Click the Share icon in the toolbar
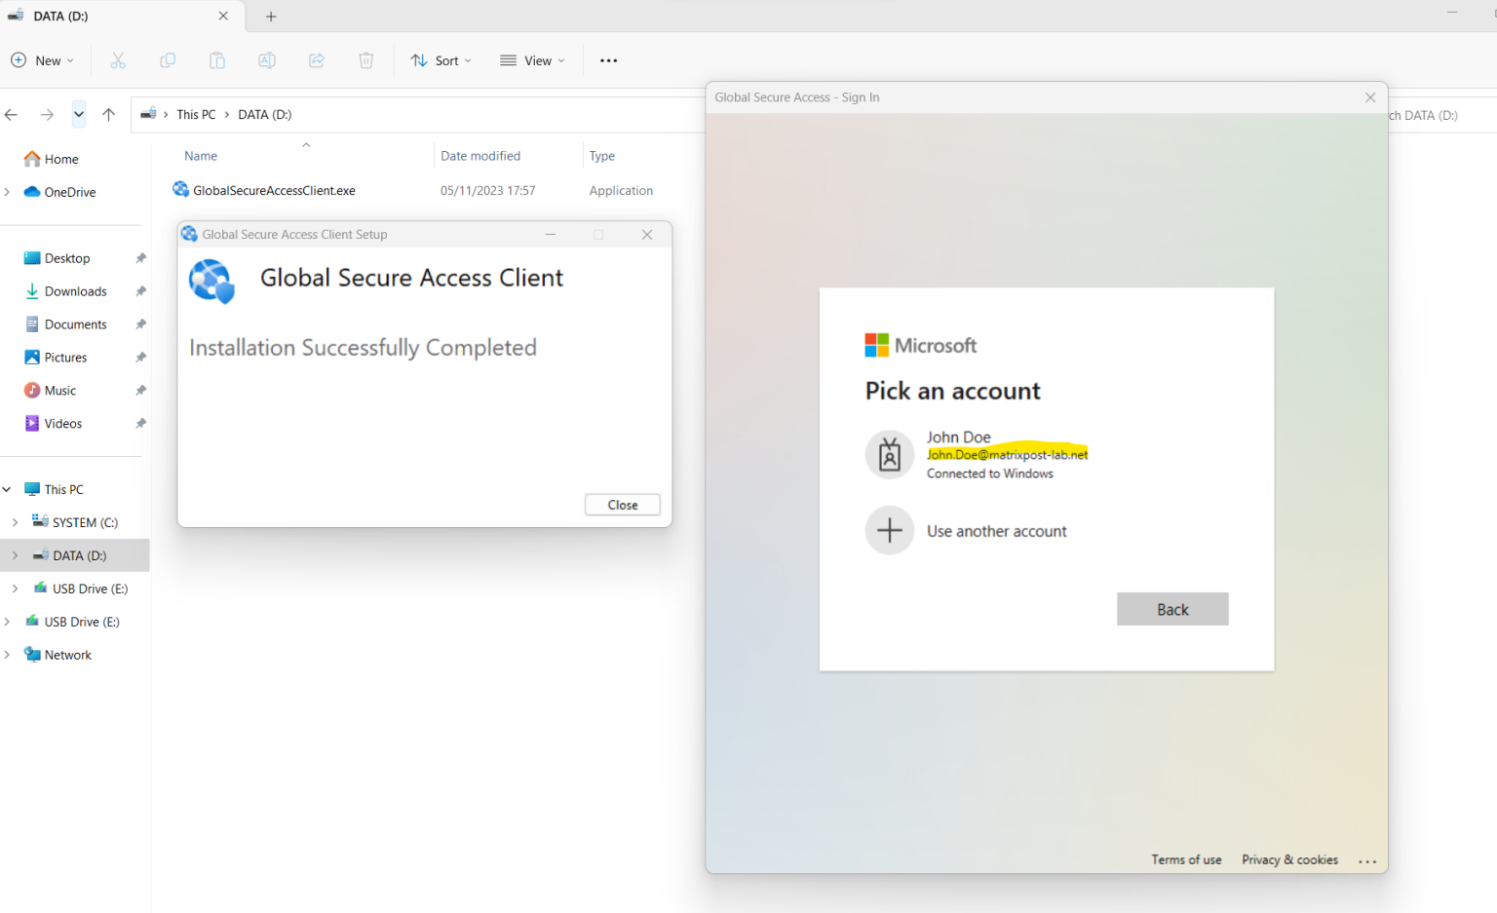1497x913 pixels. coord(316,60)
